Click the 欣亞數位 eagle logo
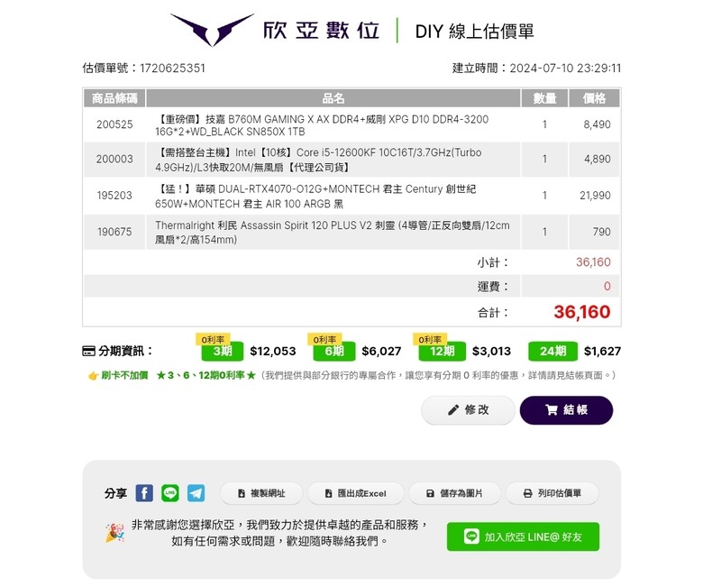 click(x=212, y=30)
